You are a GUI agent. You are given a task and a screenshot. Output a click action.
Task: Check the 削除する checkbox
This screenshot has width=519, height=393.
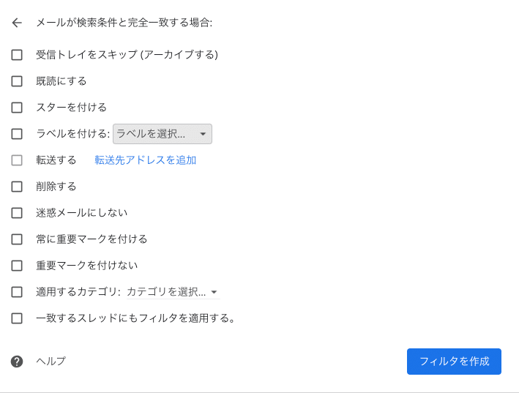point(17,187)
